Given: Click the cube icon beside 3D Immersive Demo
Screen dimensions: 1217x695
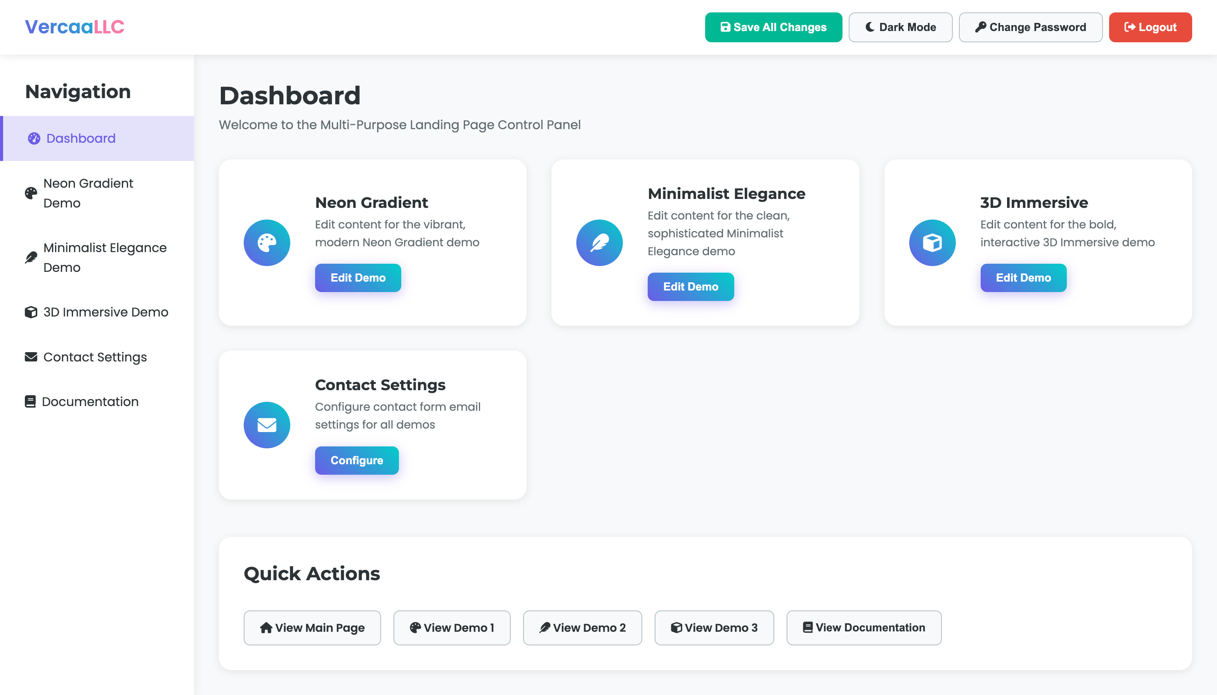Looking at the screenshot, I should point(31,312).
